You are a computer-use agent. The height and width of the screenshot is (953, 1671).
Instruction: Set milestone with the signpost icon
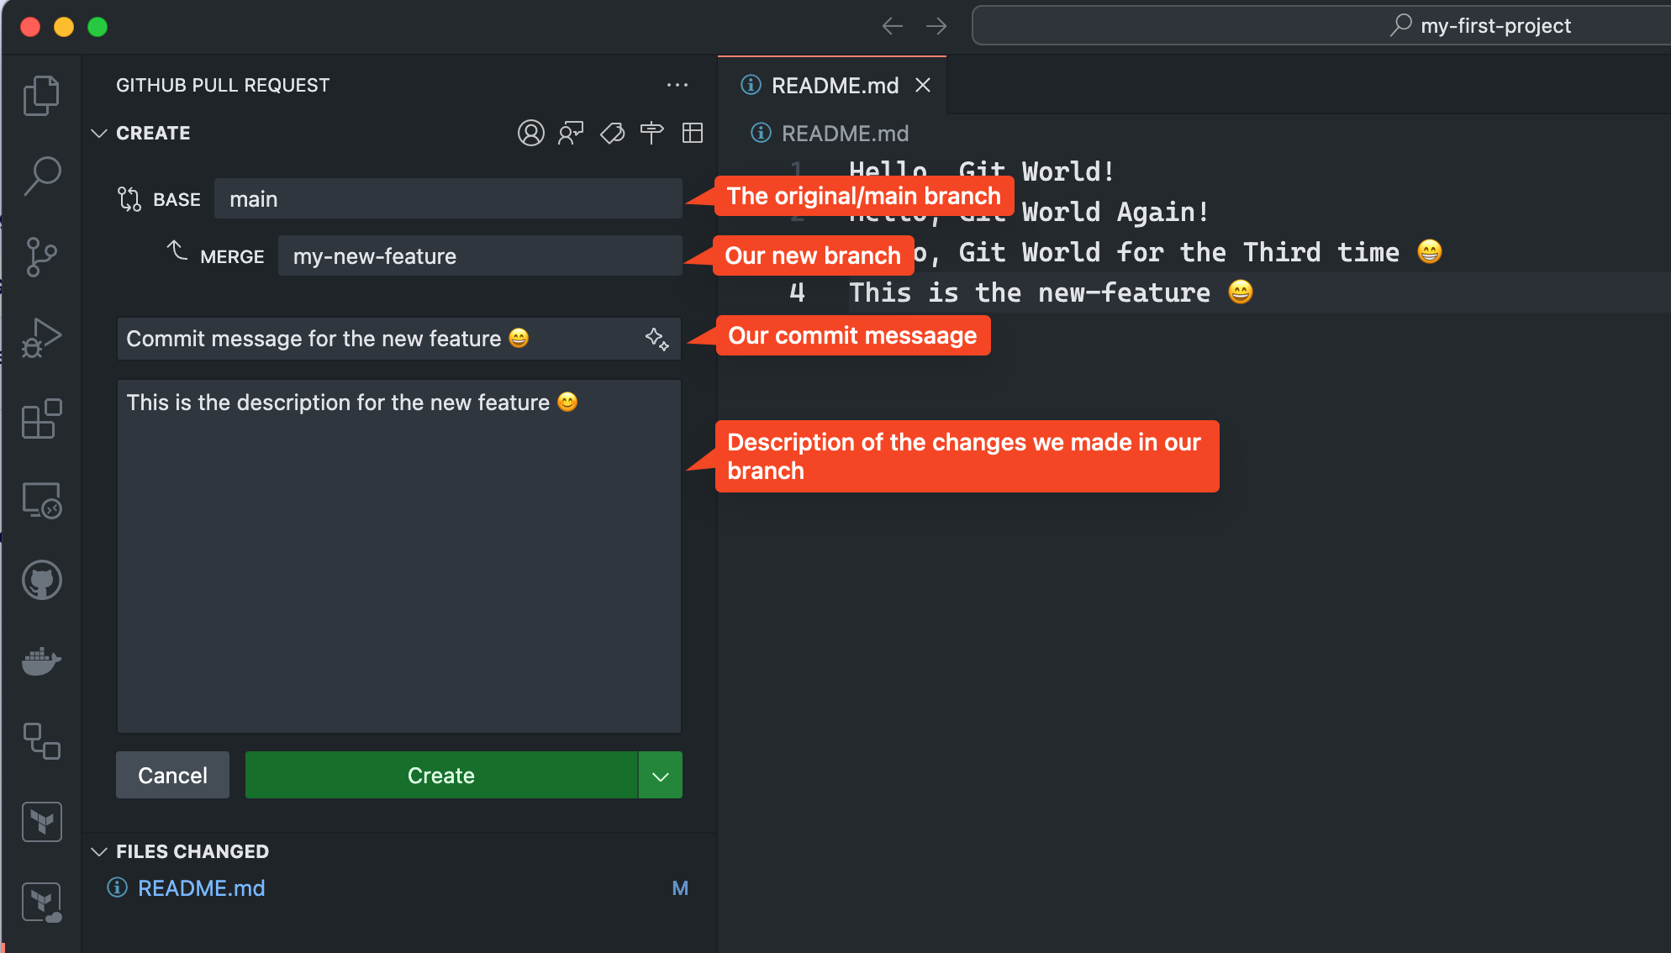pos(651,133)
